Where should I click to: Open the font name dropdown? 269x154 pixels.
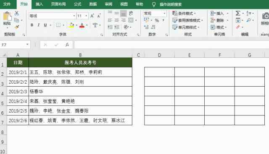(74, 16)
